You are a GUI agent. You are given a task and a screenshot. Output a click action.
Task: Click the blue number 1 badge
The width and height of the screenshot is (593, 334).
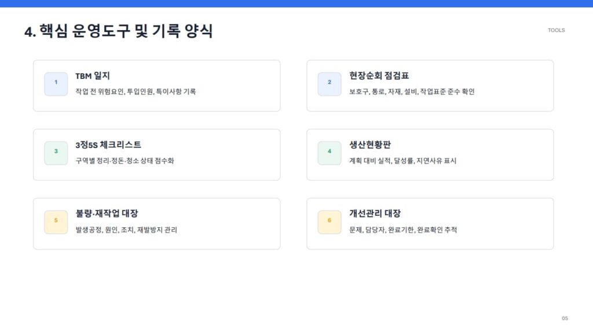(56, 84)
